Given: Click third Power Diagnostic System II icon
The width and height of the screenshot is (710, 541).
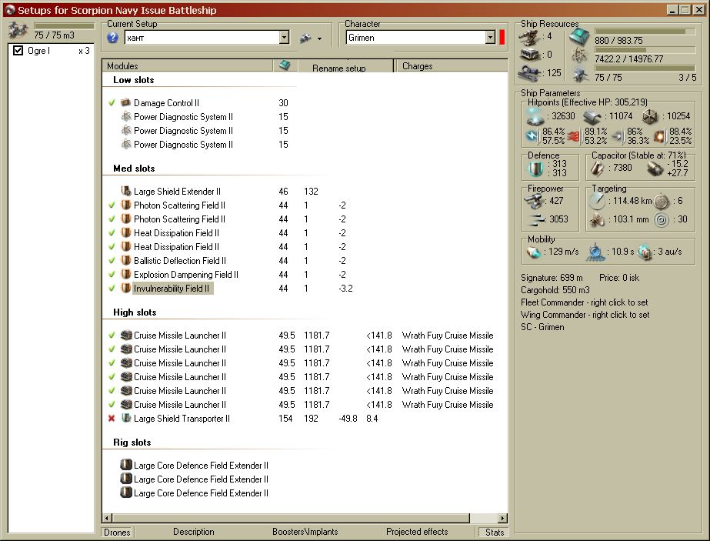Looking at the screenshot, I should tap(126, 144).
